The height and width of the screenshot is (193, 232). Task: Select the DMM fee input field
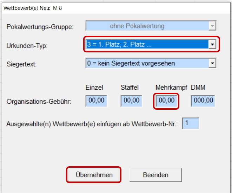(203, 101)
